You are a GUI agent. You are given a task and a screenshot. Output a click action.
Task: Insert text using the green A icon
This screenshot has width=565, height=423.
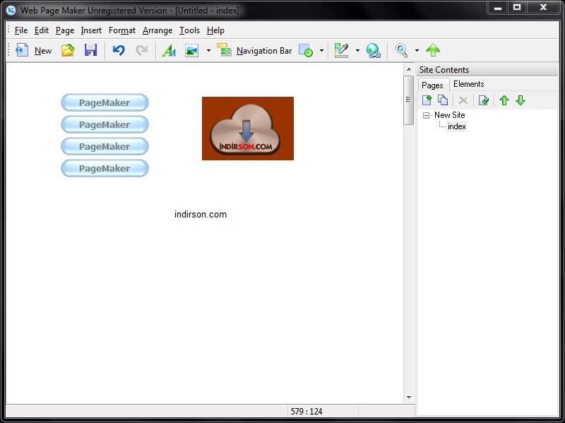point(169,50)
